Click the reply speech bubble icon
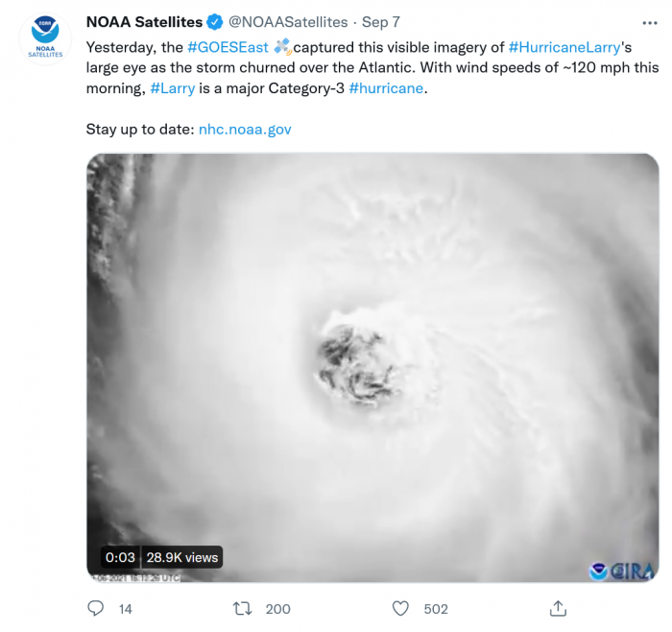The height and width of the screenshot is (632, 672). (96, 608)
